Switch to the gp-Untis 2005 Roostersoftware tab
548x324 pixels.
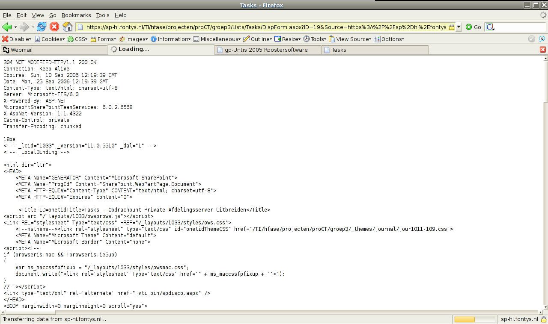pos(268,50)
